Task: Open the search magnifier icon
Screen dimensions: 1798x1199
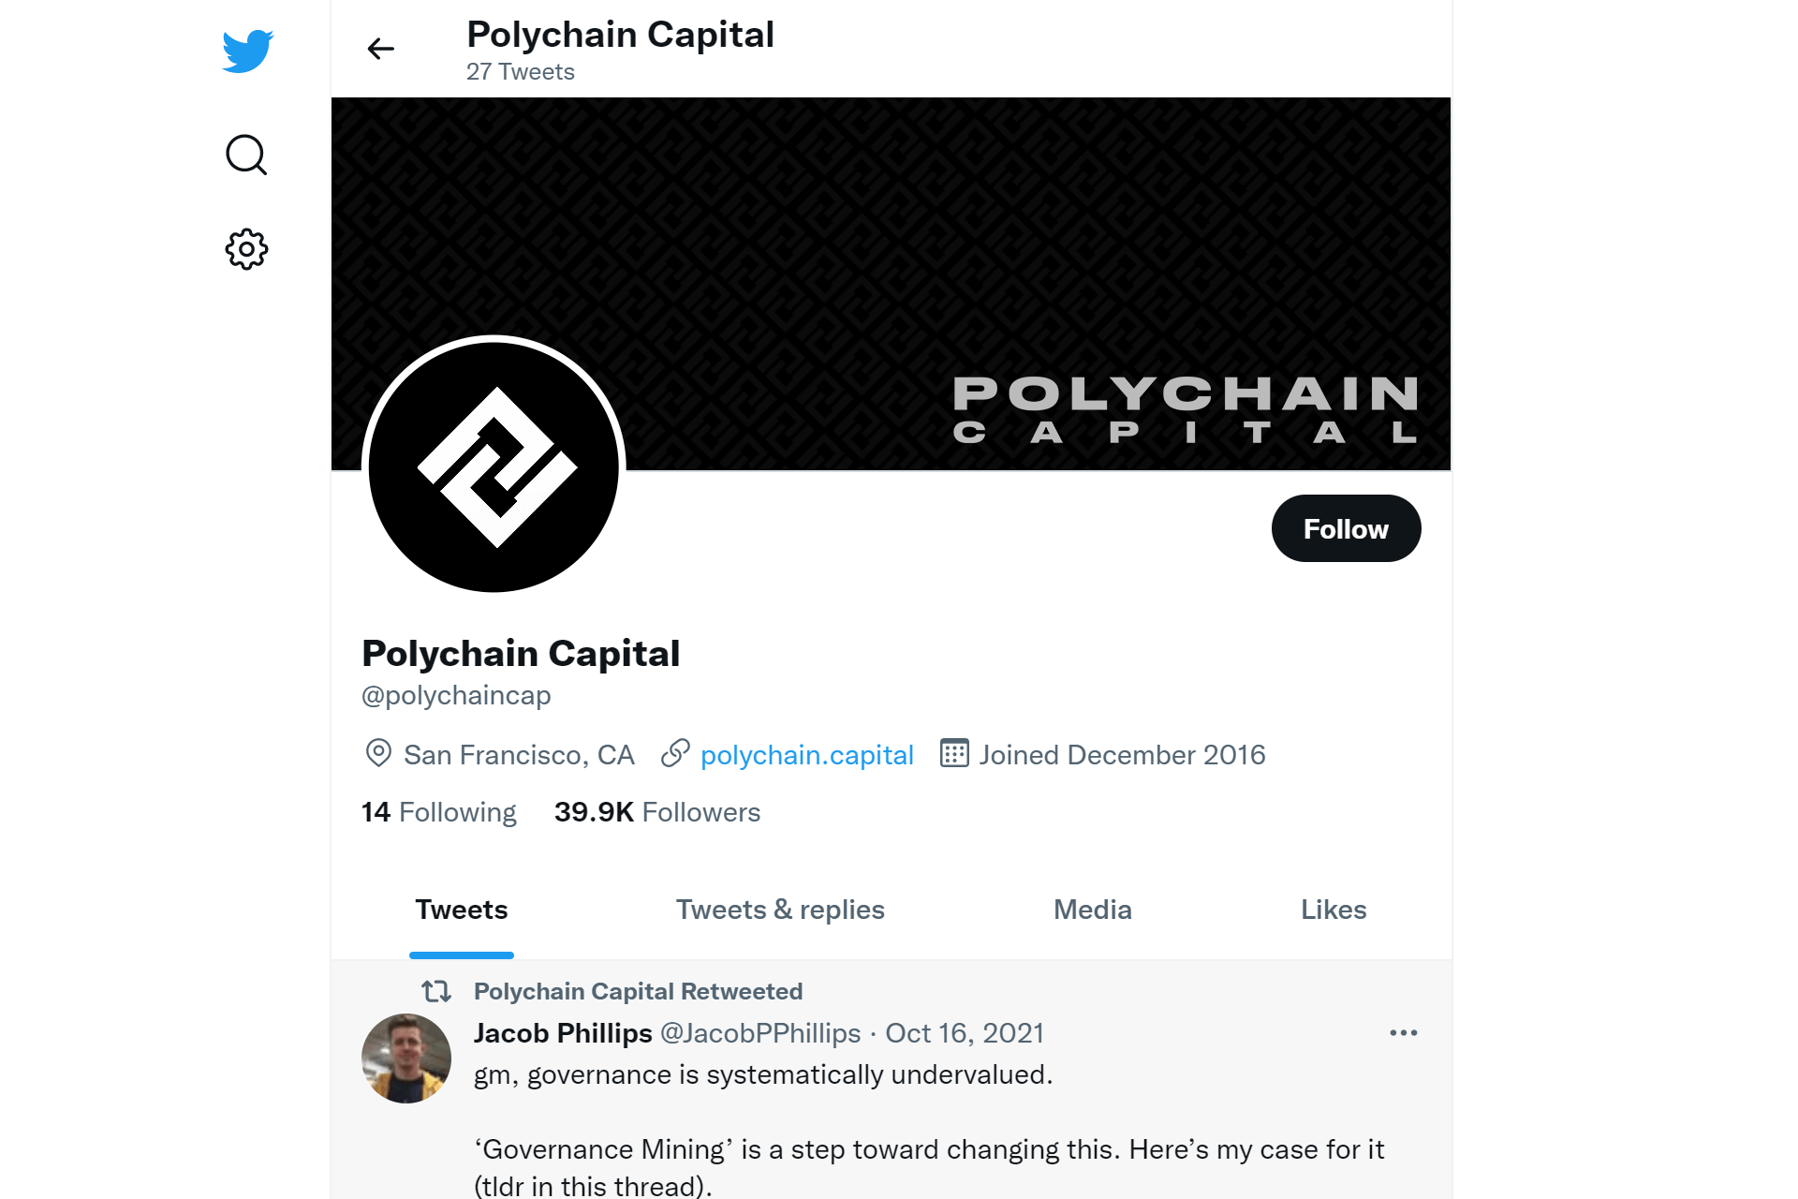Action: 246,155
